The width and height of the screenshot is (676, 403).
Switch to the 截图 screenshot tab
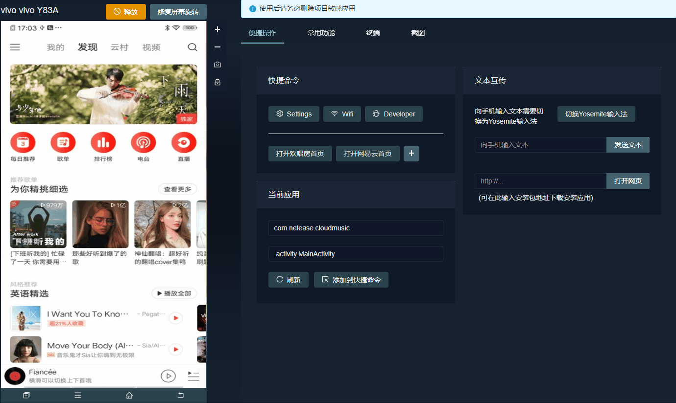pos(418,33)
